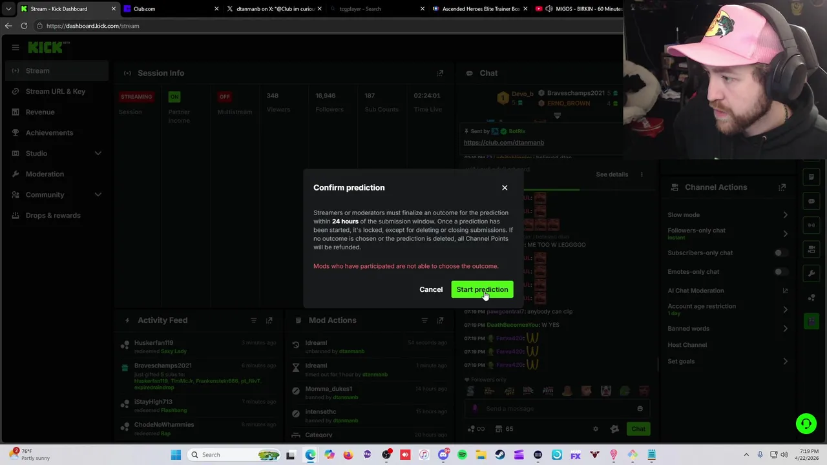Toggle Emotes-only chat switch

781,272
